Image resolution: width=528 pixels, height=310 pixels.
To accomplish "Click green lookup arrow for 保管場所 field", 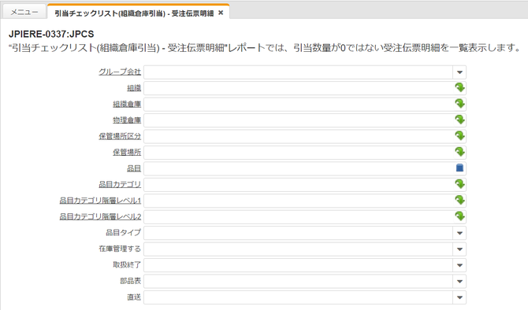I will point(459,153).
